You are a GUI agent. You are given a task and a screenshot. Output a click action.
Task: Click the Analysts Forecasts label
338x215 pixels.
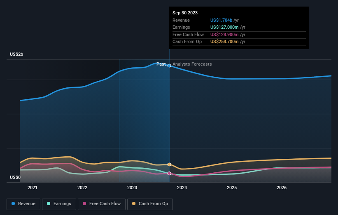tap(192, 64)
